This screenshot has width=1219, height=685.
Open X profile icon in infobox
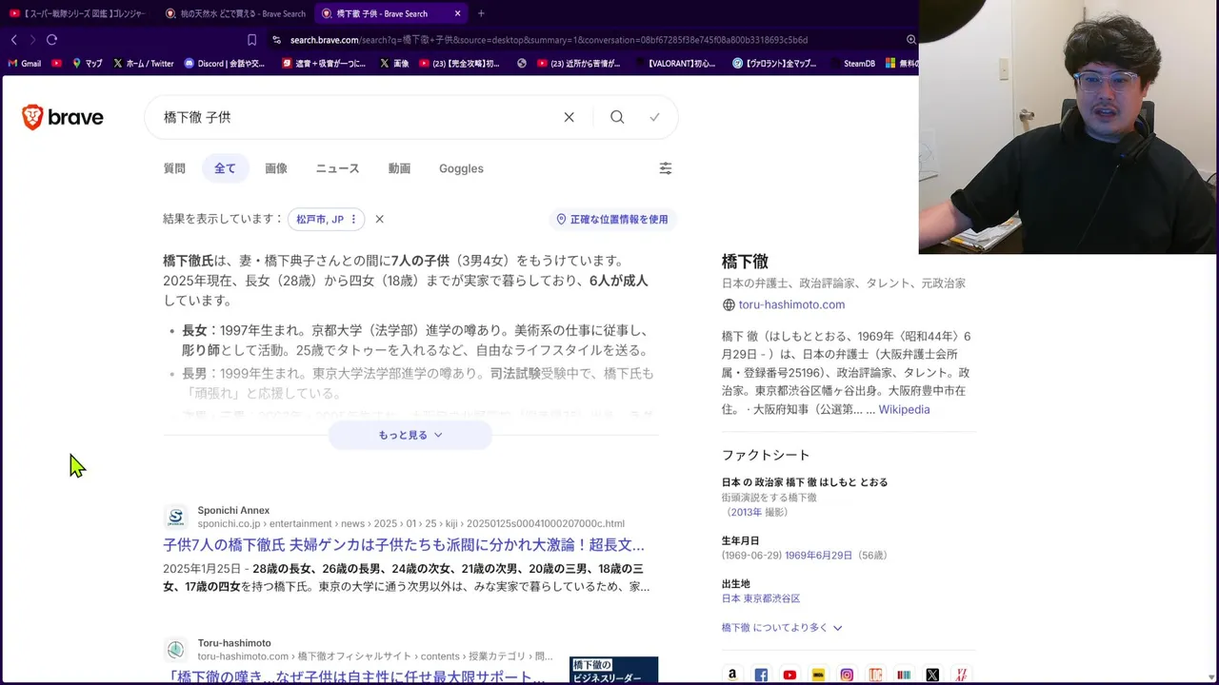coord(932,675)
